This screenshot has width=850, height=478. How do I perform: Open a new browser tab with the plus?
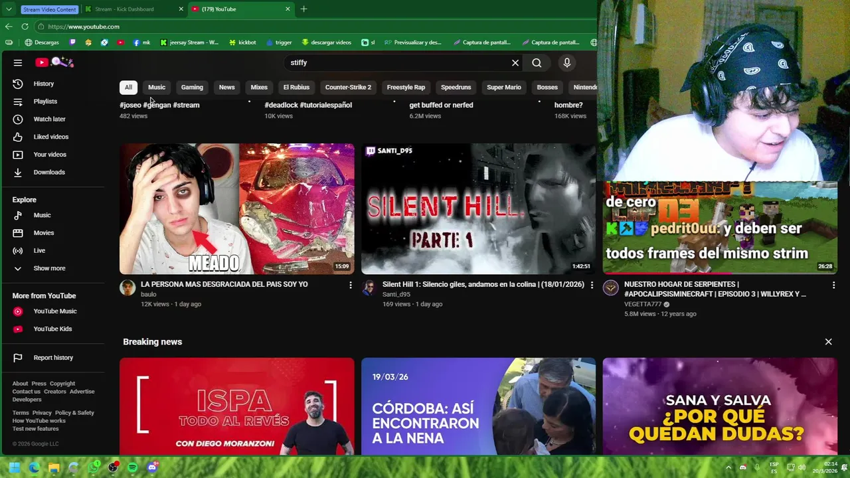click(x=303, y=9)
